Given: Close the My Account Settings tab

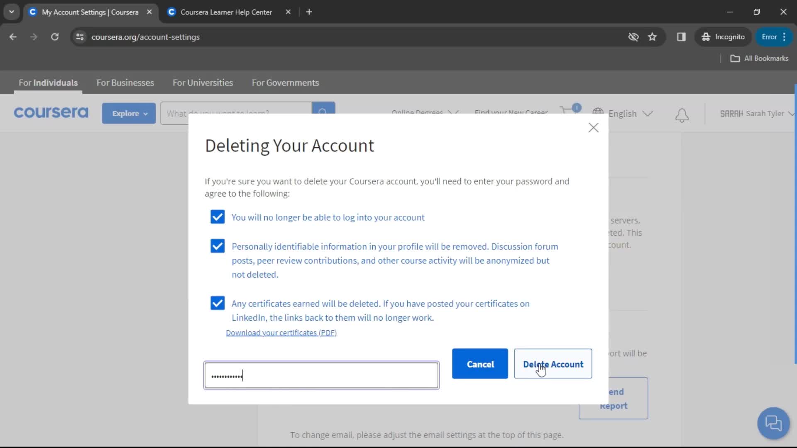Looking at the screenshot, I should (149, 12).
